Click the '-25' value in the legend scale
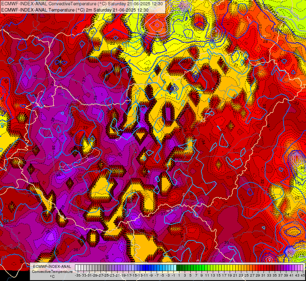306x281 pixels. tap(106, 276)
